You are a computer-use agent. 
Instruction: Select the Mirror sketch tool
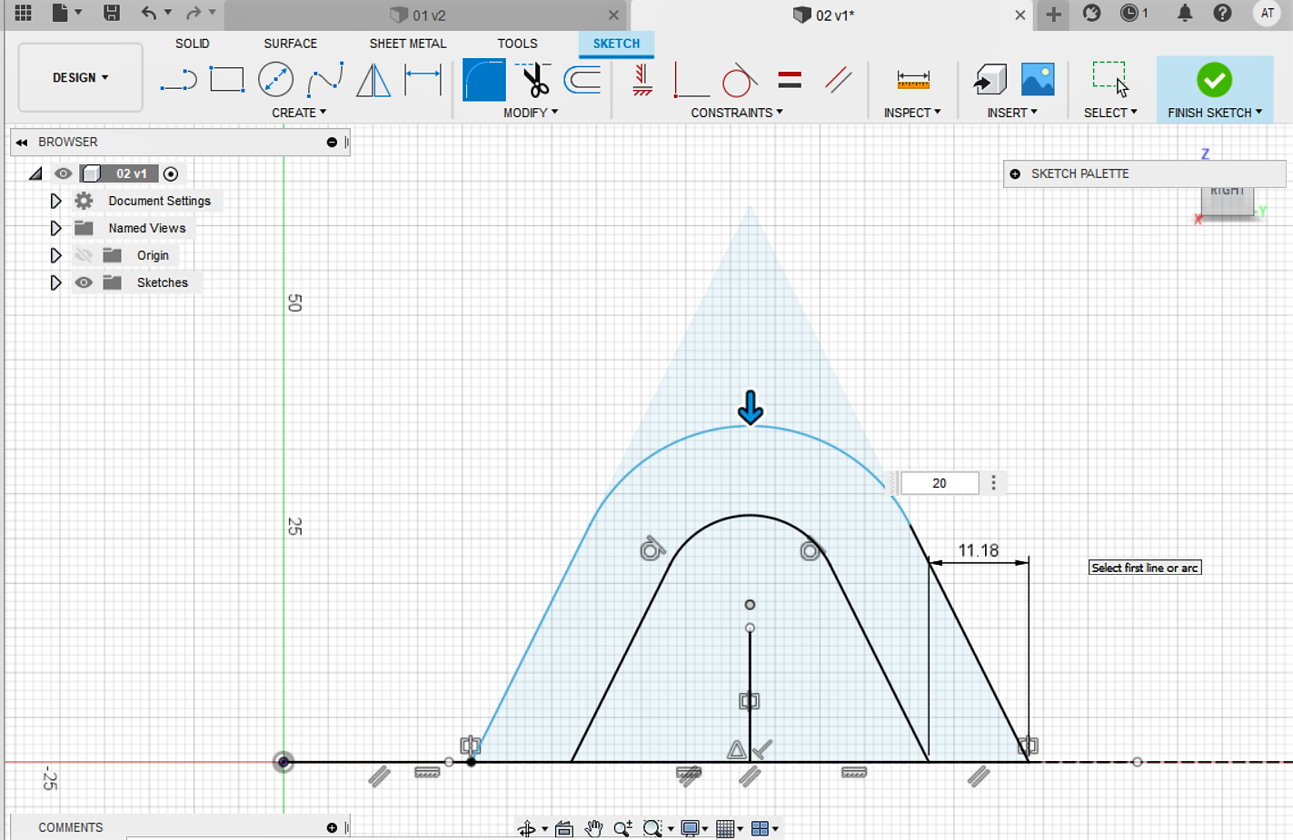373,80
